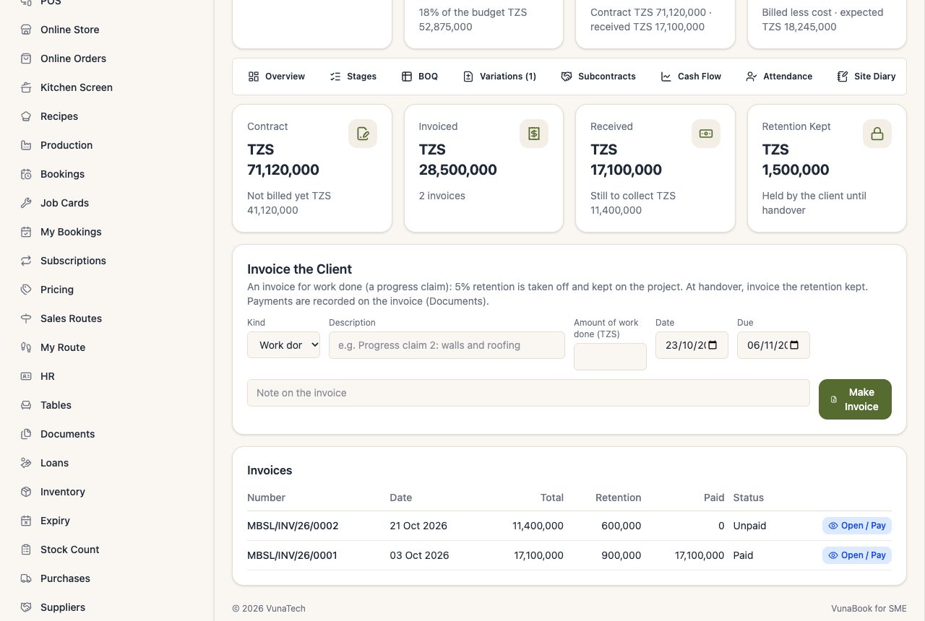Click the Online Orders sidebar icon
Screen dimensions: 925x621
26,58
